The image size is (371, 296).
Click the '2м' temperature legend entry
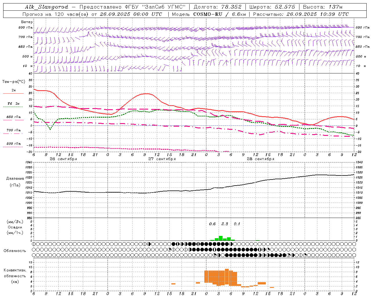[14, 90]
